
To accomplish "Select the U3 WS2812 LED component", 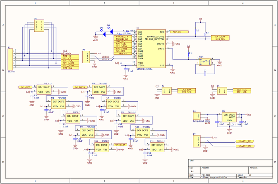I will (x=99, y=89).
